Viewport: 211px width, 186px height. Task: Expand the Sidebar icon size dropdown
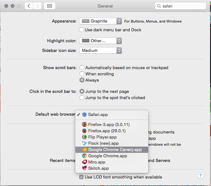tap(100, 50)
